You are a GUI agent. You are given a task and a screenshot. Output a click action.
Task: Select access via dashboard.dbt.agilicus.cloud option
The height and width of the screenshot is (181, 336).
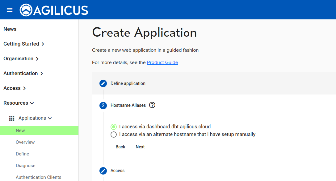tap(114, 127)
